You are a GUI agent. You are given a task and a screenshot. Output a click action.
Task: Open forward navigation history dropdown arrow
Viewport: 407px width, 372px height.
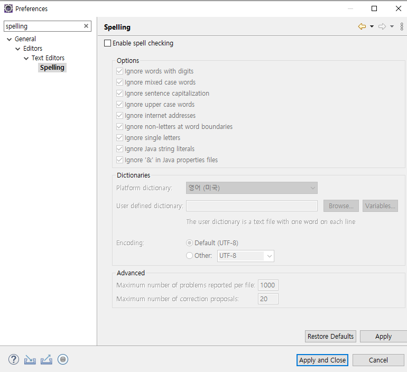(x=392, y=26)
